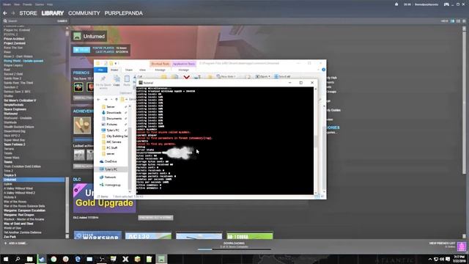Switch Steam library to grid view

pyautogui.click(x=464, y=21)
